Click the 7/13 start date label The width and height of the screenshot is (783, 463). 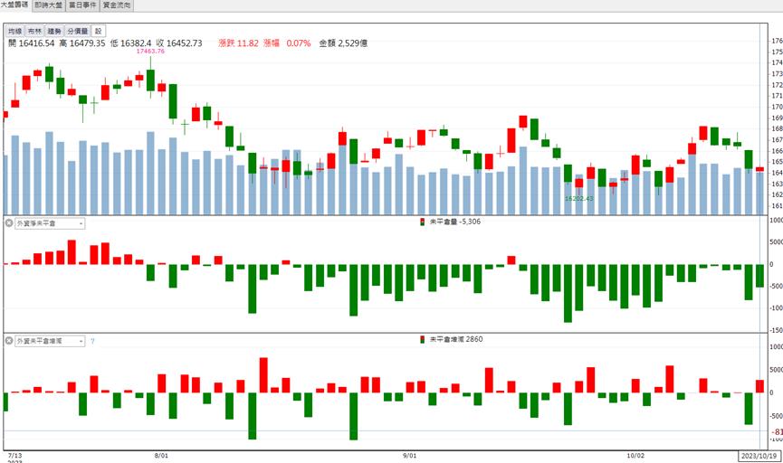[x=15, y=456]
